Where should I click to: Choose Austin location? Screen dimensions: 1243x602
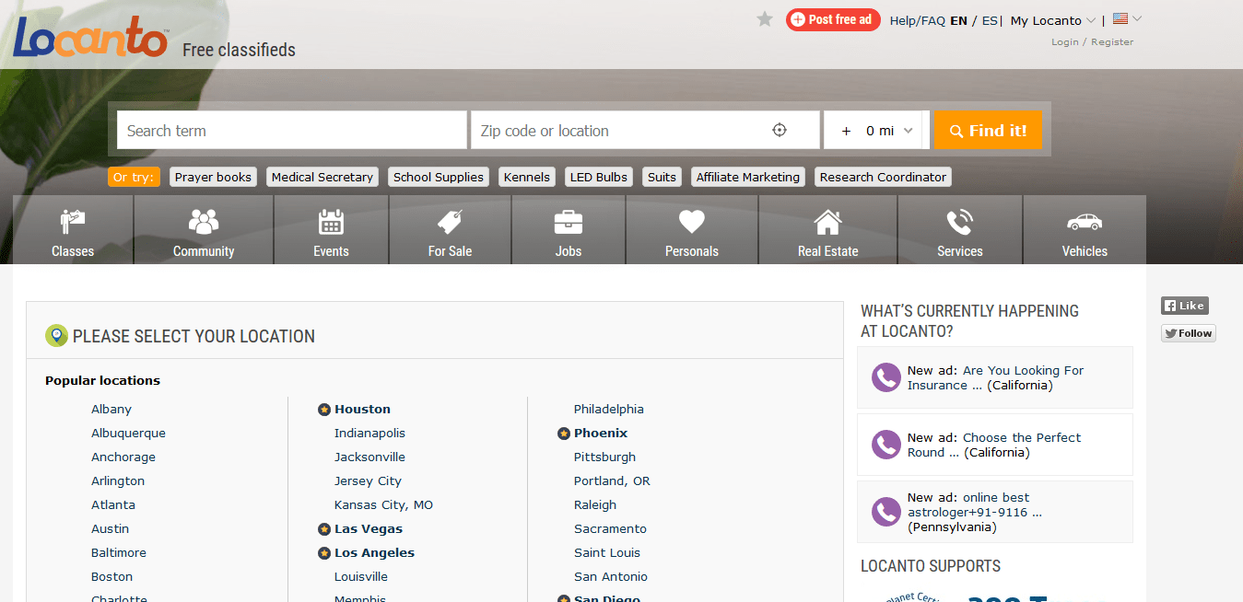point(110,529)
